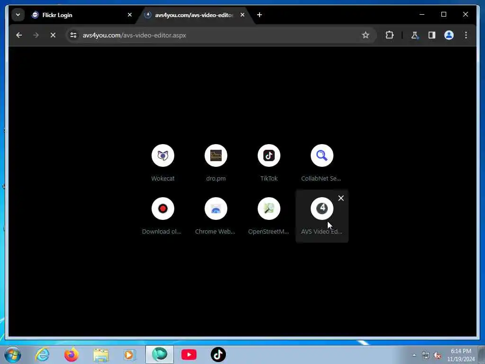
Task: Minimize the browser window
Action: click(422, 15)
